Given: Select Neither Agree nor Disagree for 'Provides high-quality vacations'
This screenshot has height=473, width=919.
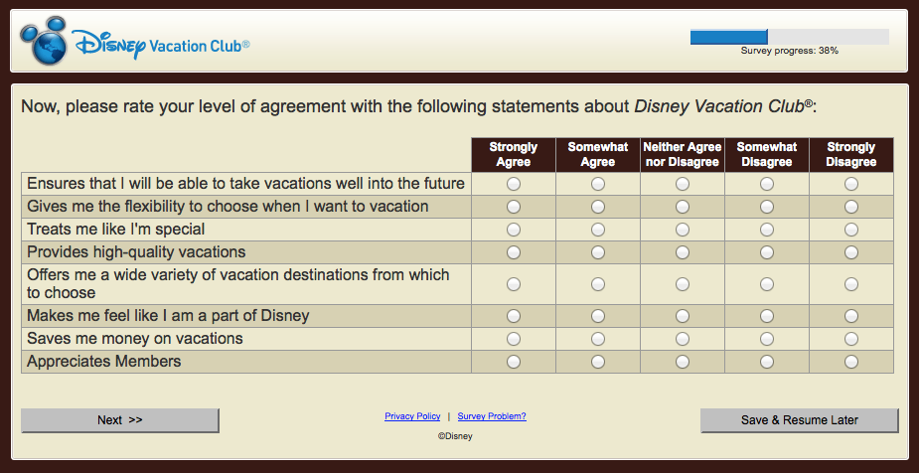Looking at the screenshot, I should point(683,252).
